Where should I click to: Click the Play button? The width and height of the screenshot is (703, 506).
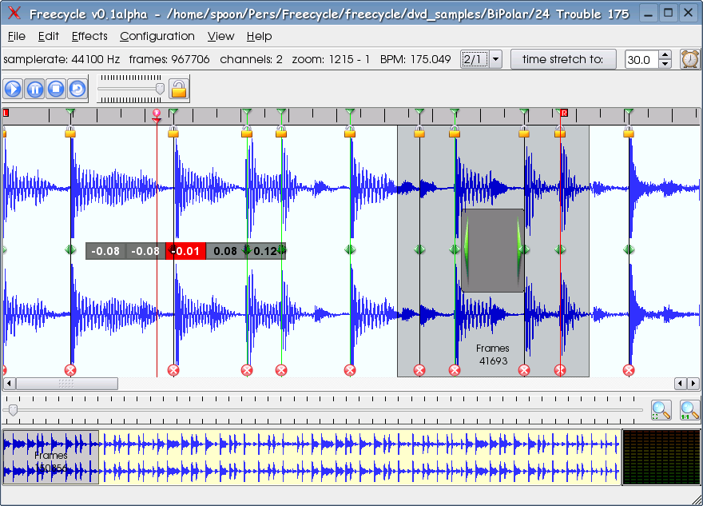pos(14,89)
